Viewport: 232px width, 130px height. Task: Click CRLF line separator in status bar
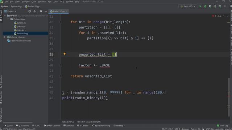coord(170,129)
